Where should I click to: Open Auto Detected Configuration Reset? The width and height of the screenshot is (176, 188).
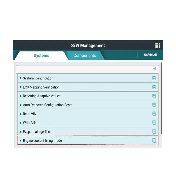pyautogui.click(x=48, y=105)
